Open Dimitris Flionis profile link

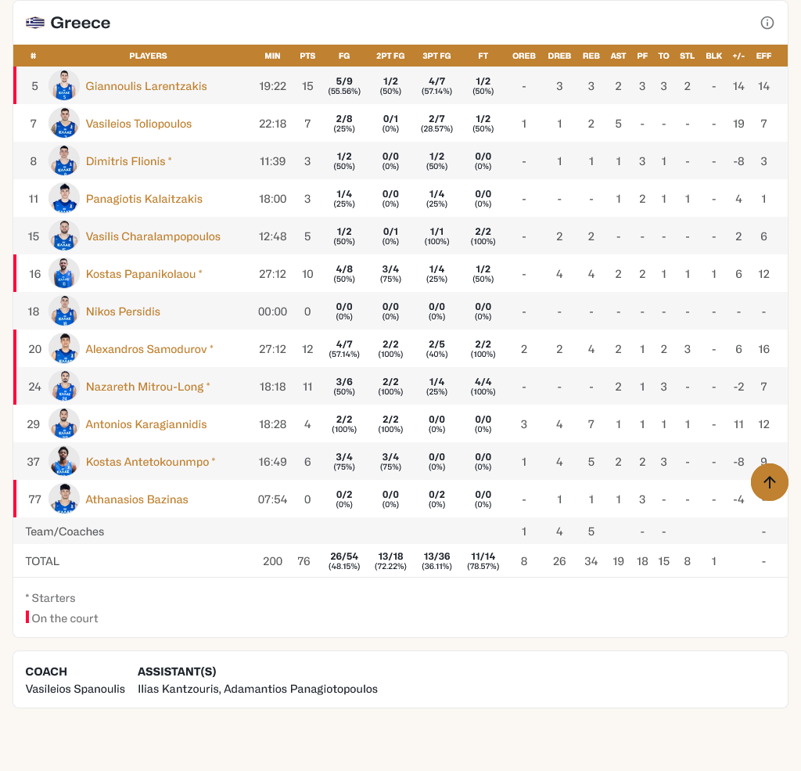(125, 161)
